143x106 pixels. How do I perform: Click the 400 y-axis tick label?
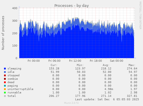[x=15, y=8]
